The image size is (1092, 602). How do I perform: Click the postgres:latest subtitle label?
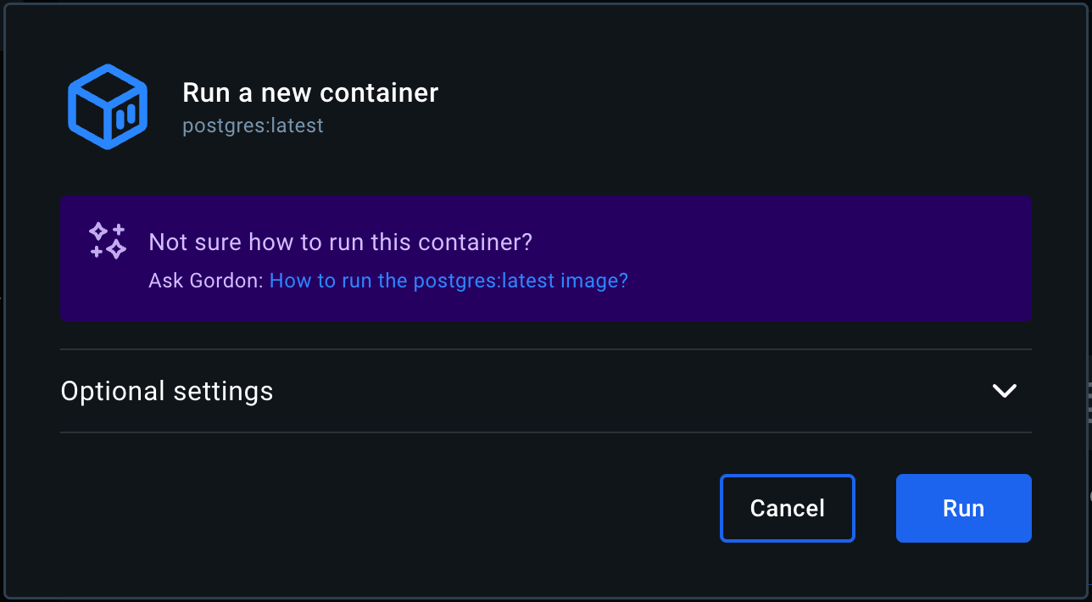click(253, 125)
